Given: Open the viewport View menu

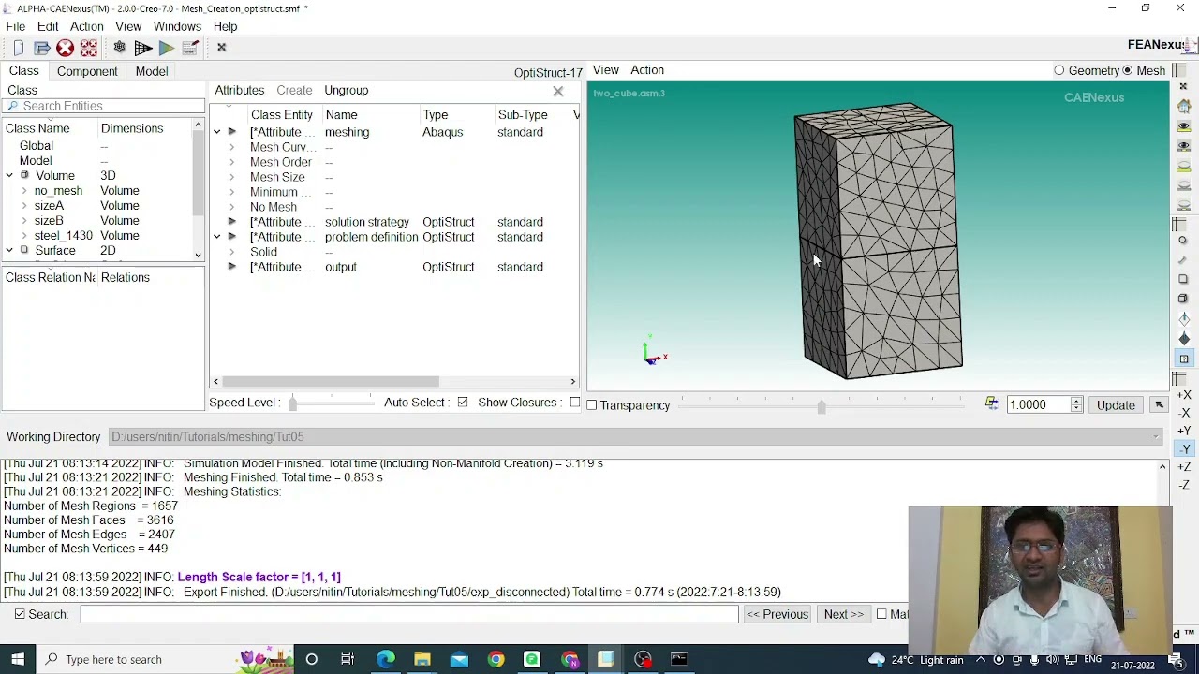Looking at the screenshot, I should (x=605, y=70).
